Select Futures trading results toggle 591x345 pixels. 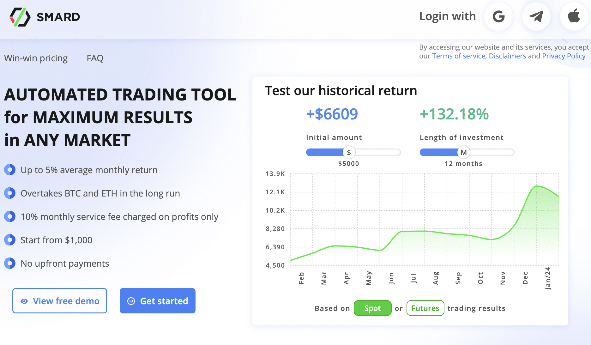click(x=425, y=308)
